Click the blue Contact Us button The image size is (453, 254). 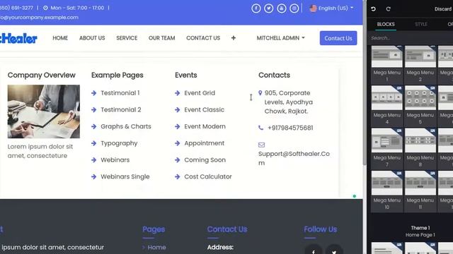click(x=338, y=38)
